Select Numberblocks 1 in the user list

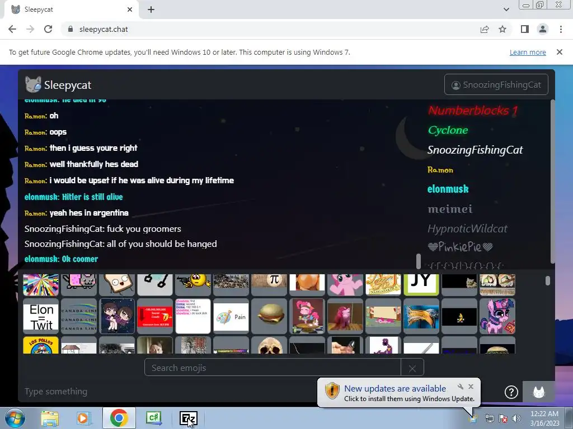tap(473, 110)
